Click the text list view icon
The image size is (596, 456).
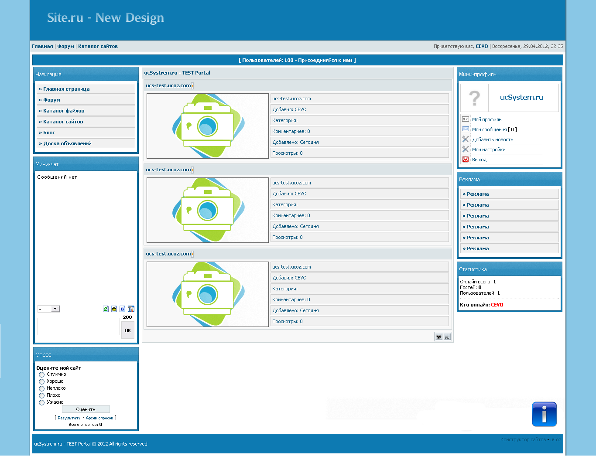click(x=447, y=337)
